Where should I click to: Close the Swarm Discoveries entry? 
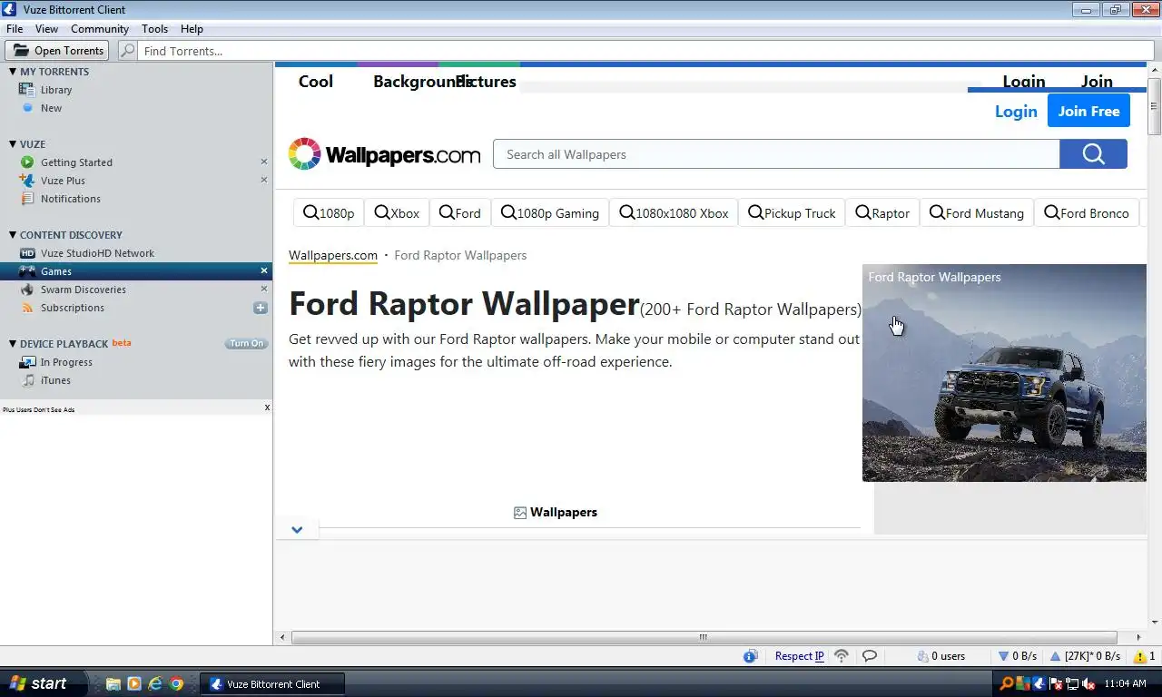(x=264, y=290)
